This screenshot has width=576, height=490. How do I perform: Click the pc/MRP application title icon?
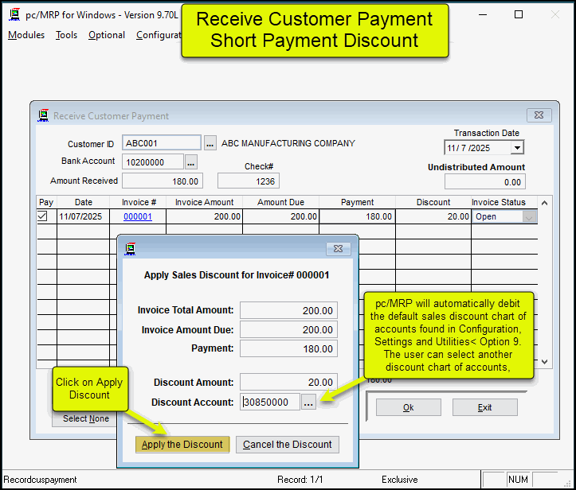click(x=14, y=14)
